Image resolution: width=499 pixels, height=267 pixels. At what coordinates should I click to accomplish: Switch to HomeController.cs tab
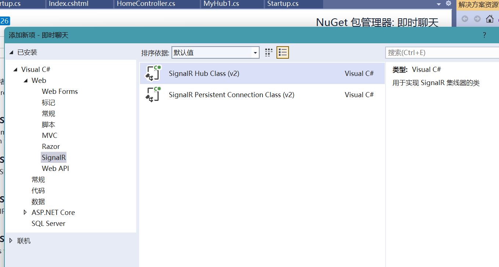146,4
